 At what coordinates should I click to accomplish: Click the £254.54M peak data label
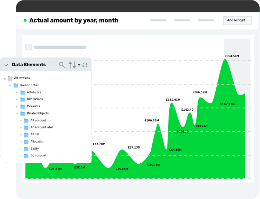pyautogui.click(x=232, y=56)
